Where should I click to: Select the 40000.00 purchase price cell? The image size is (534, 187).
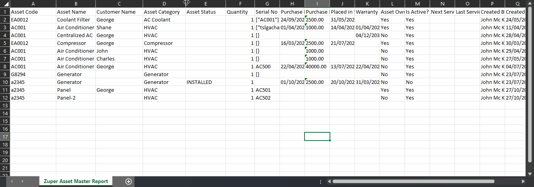tap(317, 66)
